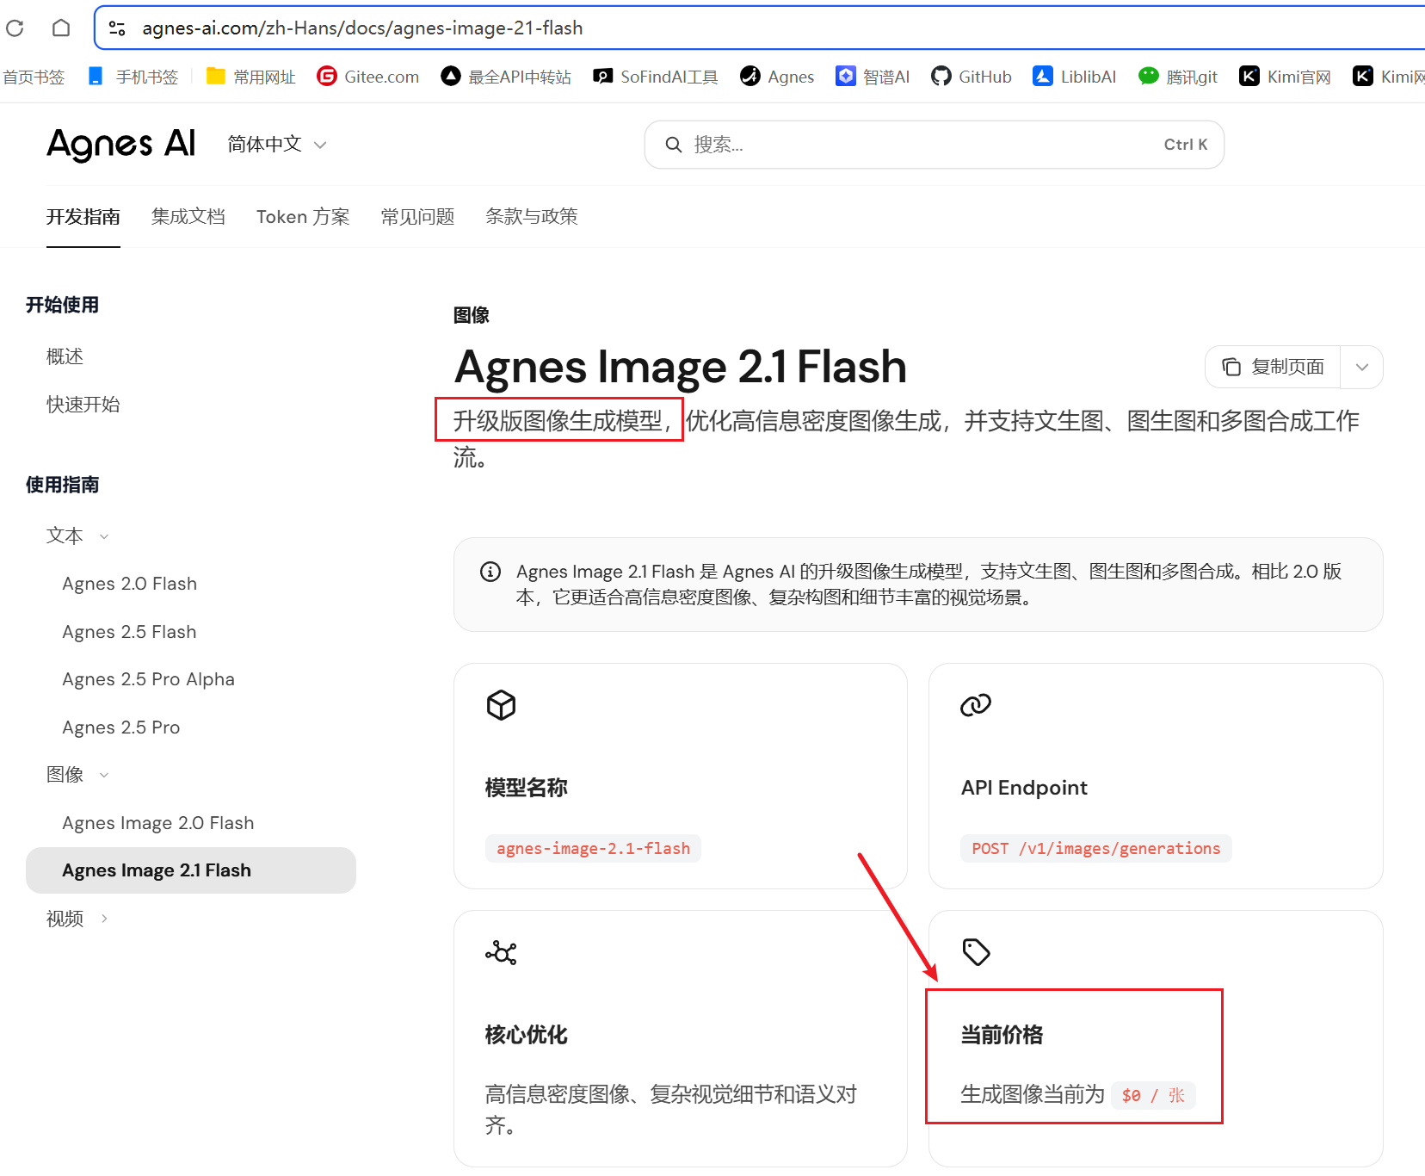View site information icon in address bar
This screenshot has width=1425, height=1176.
[118, 28]
